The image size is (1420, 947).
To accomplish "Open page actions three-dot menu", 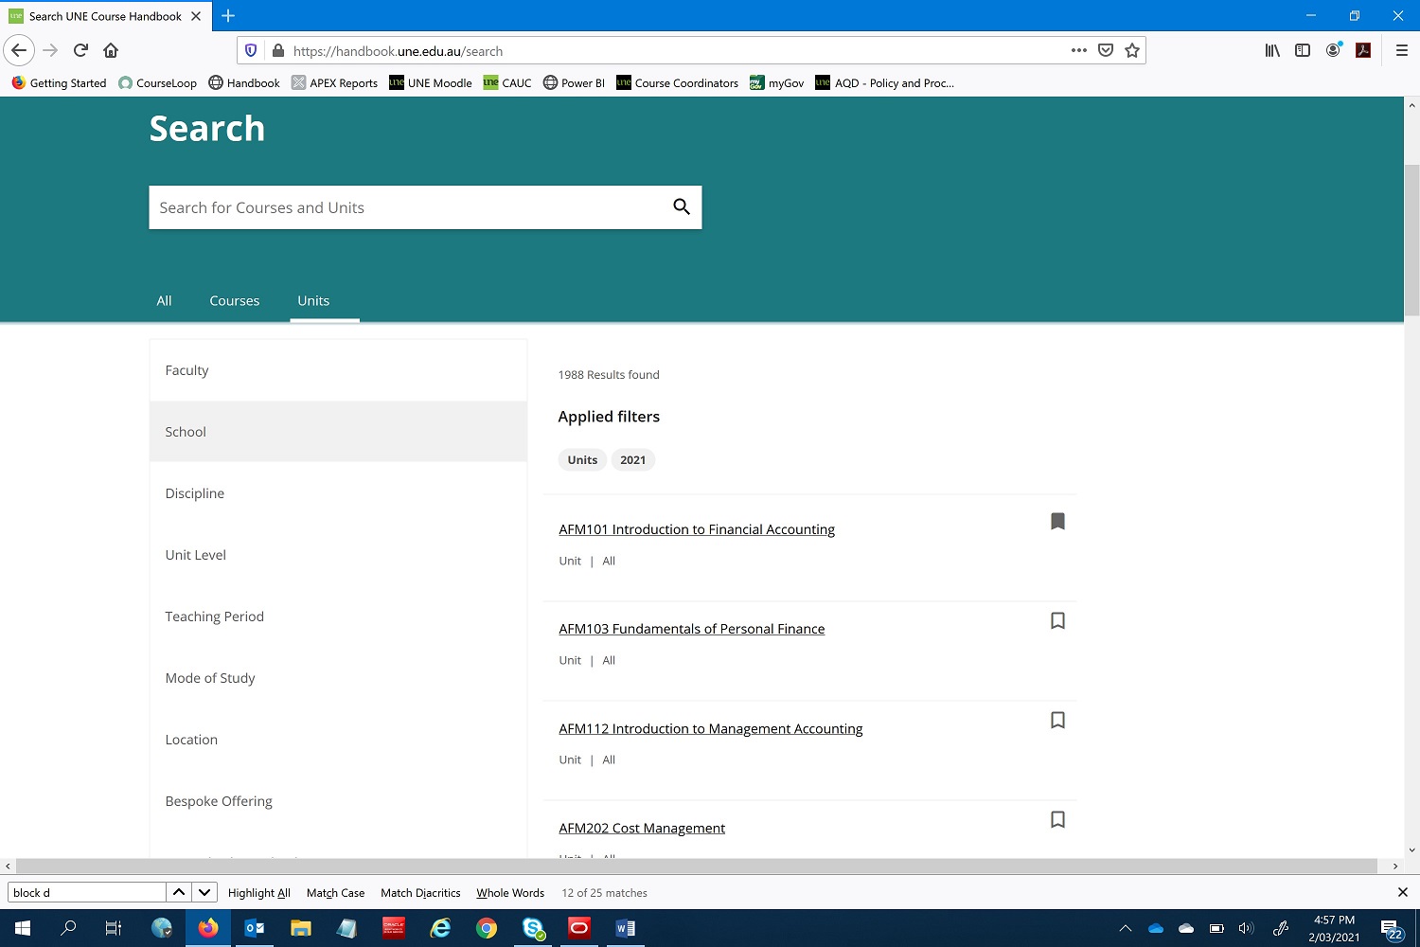I will pyautogui.click(x=1079, y=50).
